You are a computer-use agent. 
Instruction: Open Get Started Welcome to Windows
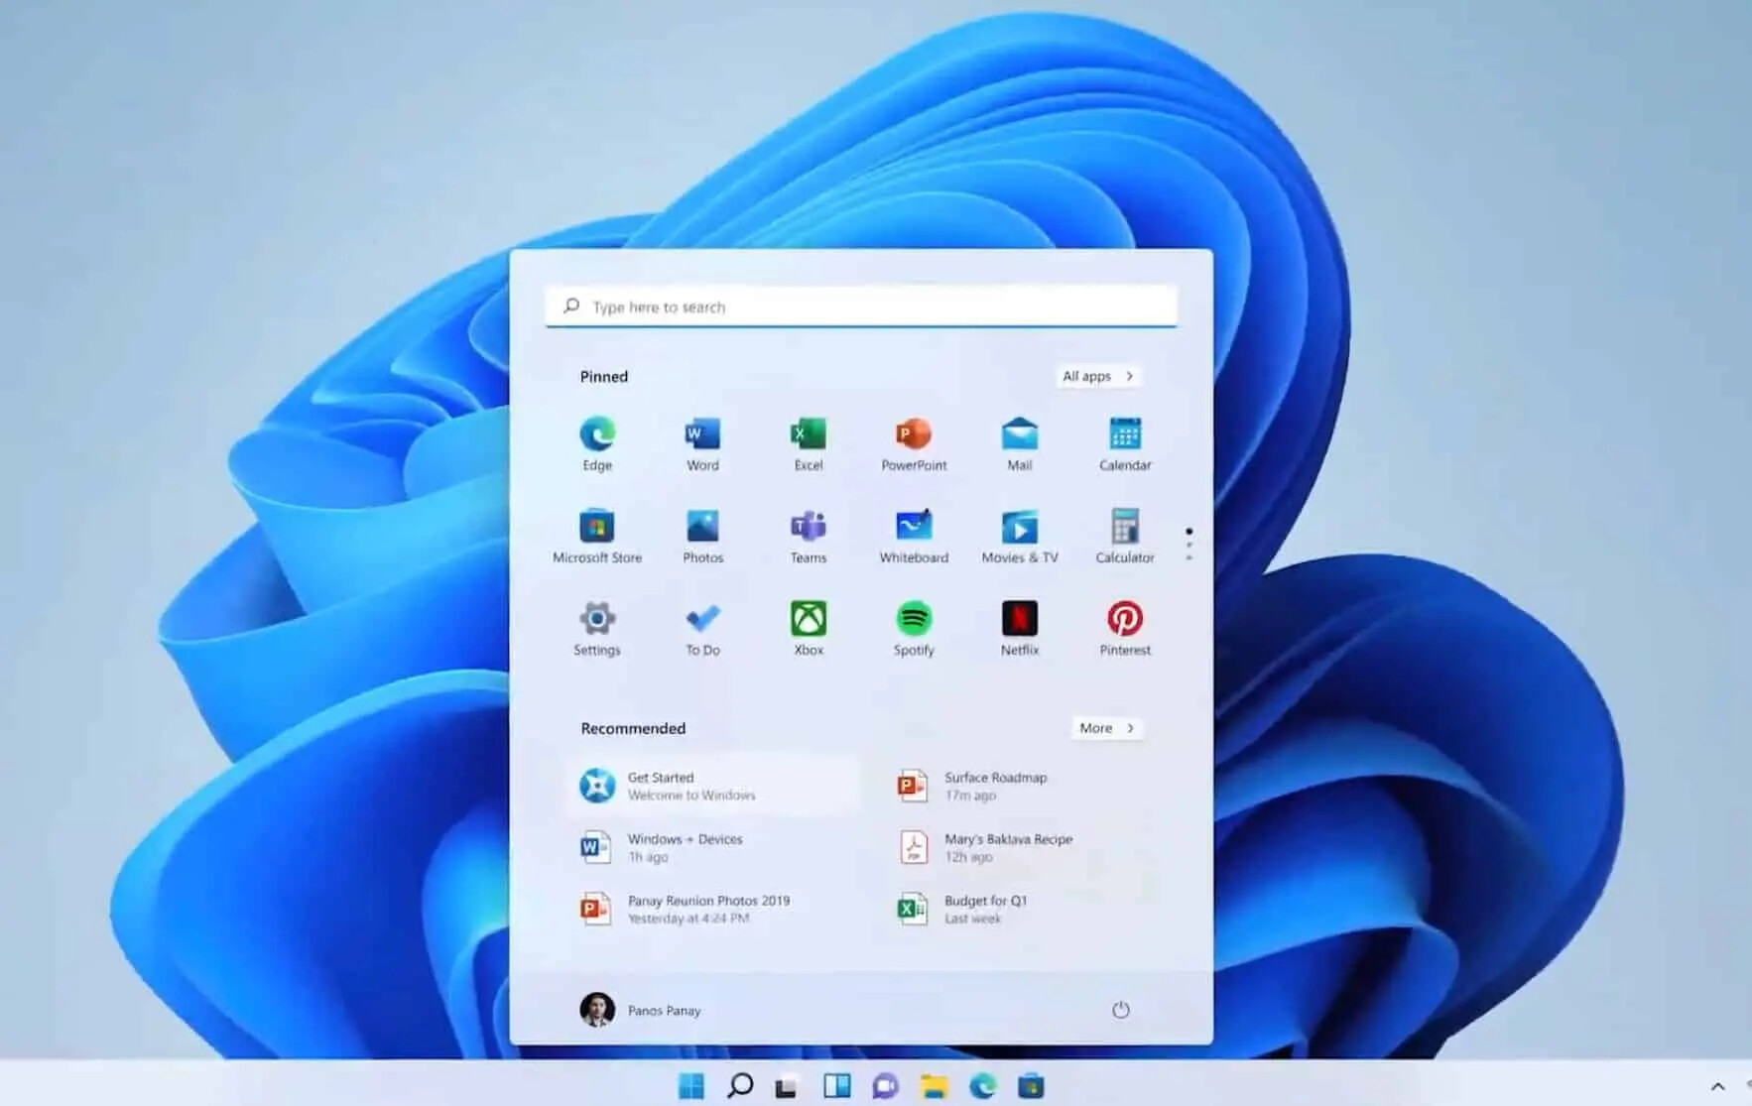click(712, 786)
